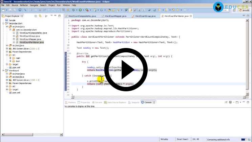252x142 pixels.
Task: Click the Run toolbar icon
Action: pos(80,10)
